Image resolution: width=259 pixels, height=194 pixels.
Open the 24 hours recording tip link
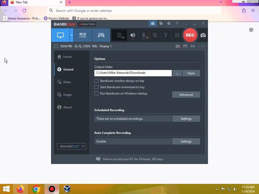click(133, 159)
